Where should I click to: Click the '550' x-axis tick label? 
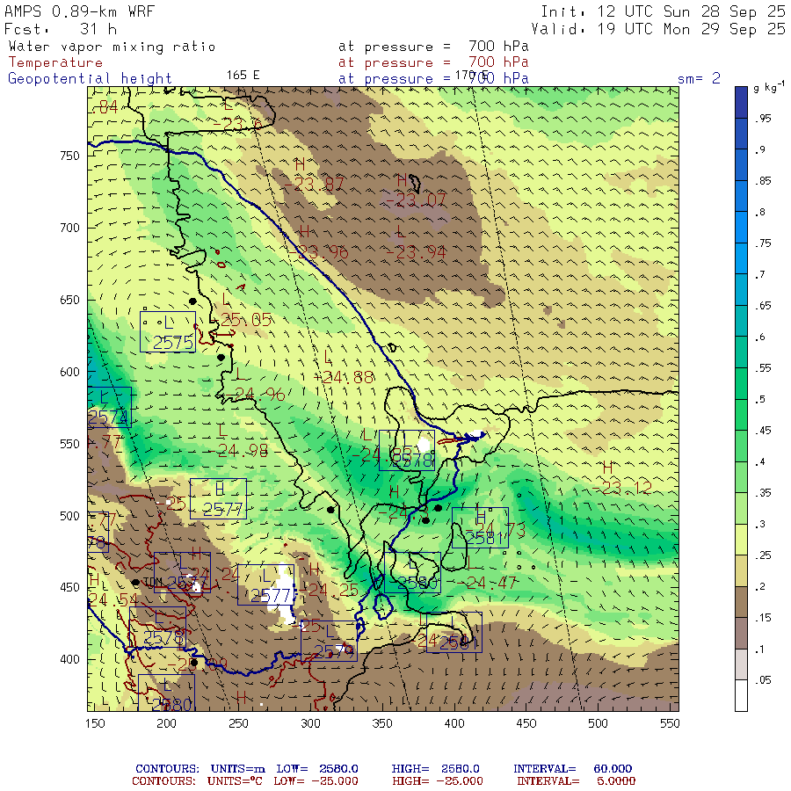(x=670, y=723)
